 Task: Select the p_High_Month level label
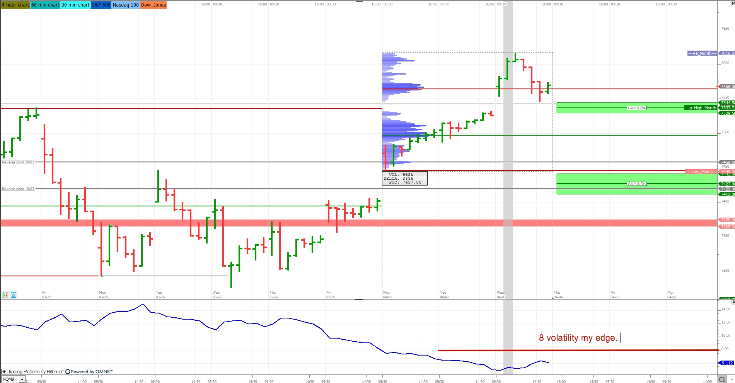coord(701,108)
